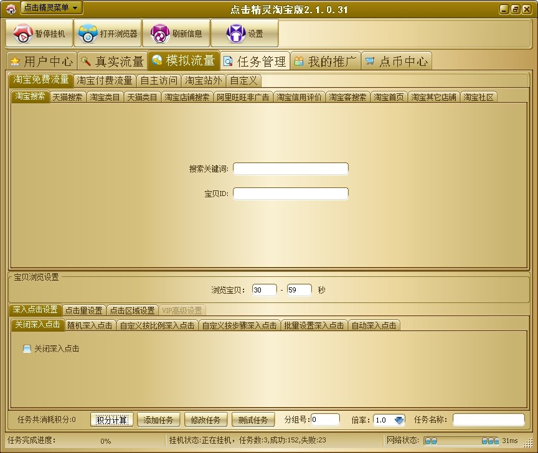The height and width of the screenshot is (453, 538).
Task: Select the 淘宝付费流量 sub-tab
Action: coord(105,81)
